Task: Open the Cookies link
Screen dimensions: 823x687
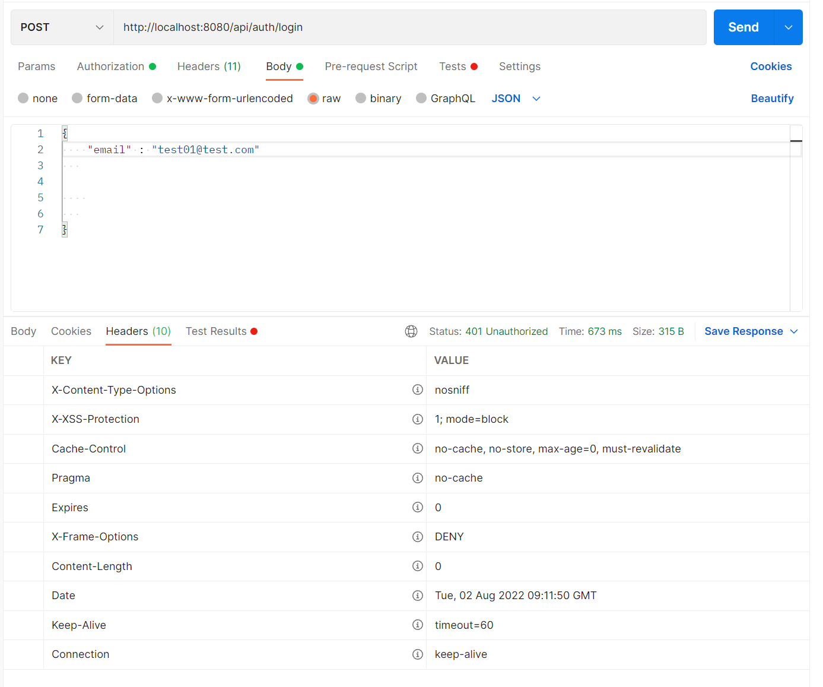Action: 771,67
